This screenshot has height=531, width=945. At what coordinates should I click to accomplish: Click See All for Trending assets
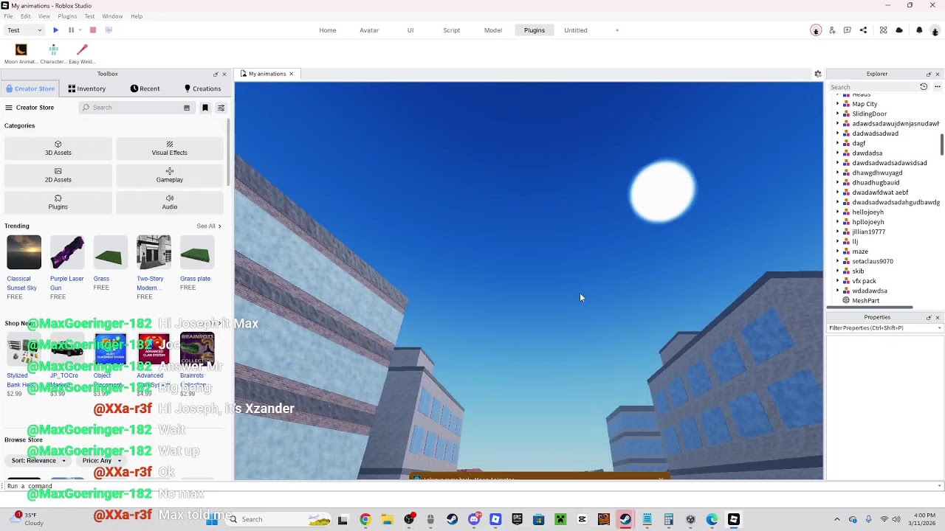(x=209, y=226)
